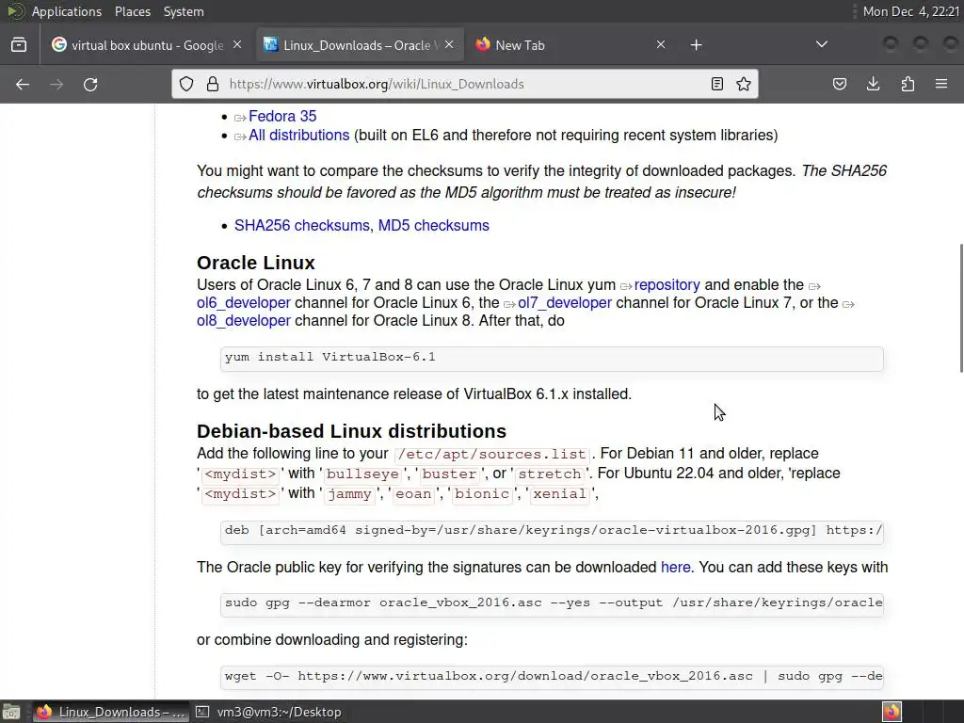Click the URL address bar
Image resolution: width=964 pixels, height=723 pixels.
point(464,84)
